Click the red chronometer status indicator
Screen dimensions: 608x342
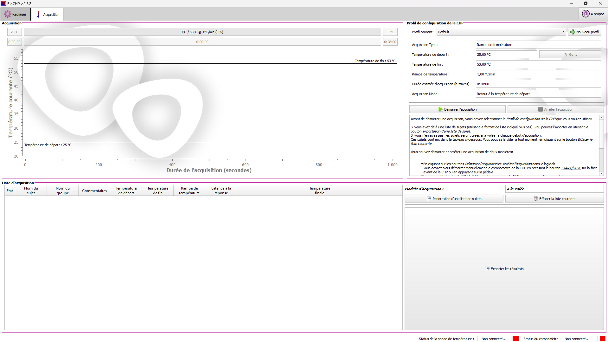602,339
